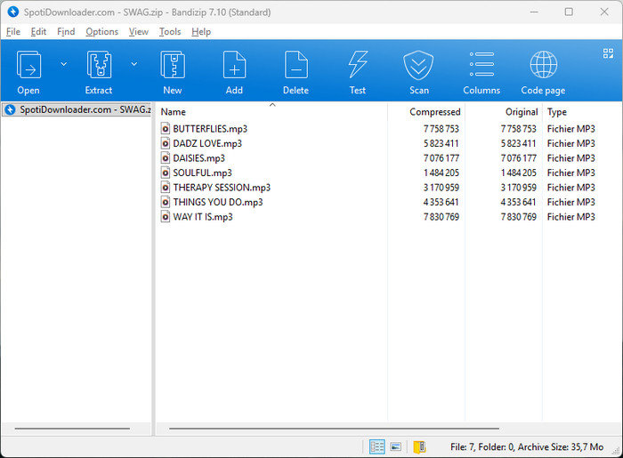Switch to thumbnail view in status bar

tap(396, 447)
